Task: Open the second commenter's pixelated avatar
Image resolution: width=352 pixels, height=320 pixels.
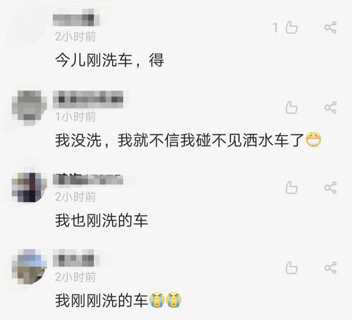Action: point(29,108)
